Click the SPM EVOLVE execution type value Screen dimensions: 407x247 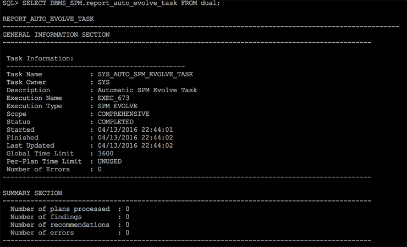[118, 106]
